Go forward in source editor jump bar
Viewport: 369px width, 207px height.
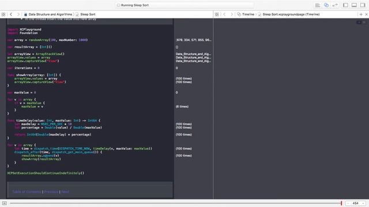18,14
